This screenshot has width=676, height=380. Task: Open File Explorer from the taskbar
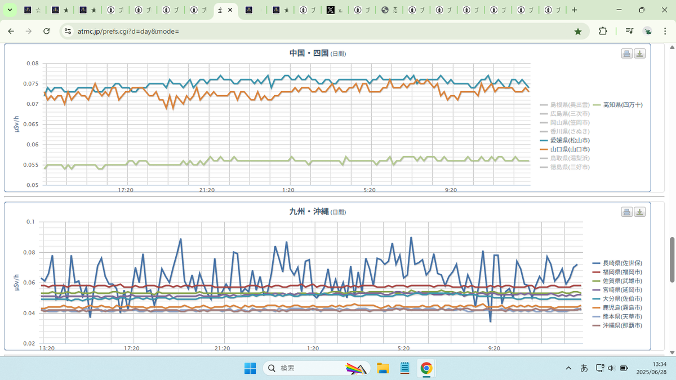click(383, 368)
